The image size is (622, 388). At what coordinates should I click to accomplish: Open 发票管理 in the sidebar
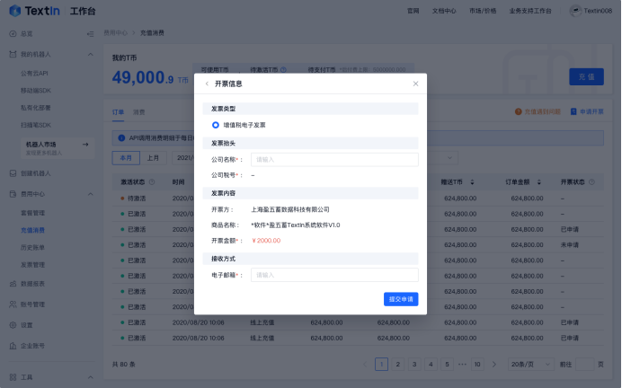coord(32,265)
